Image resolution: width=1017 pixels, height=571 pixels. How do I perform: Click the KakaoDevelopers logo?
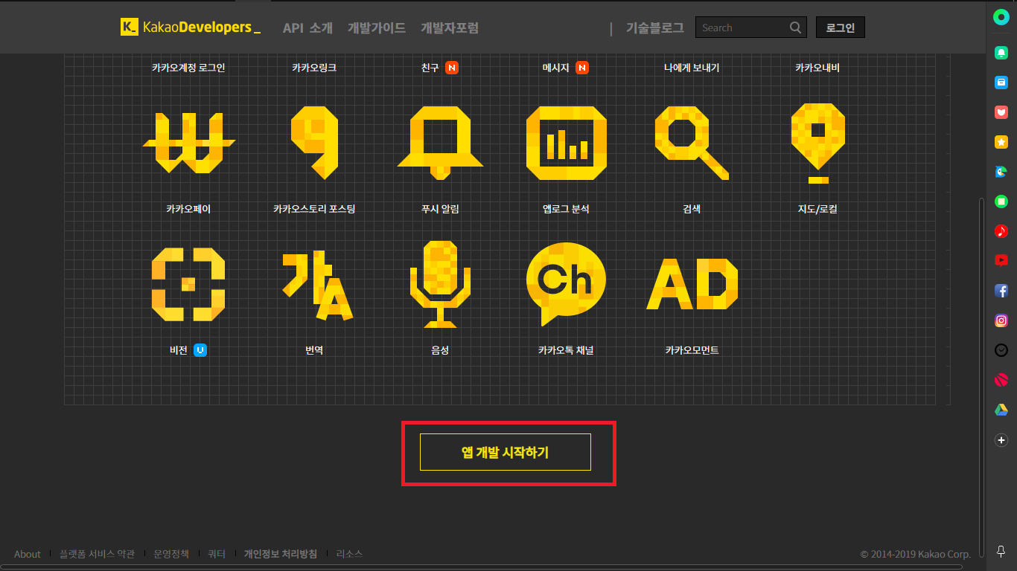[x=191, y=28]
